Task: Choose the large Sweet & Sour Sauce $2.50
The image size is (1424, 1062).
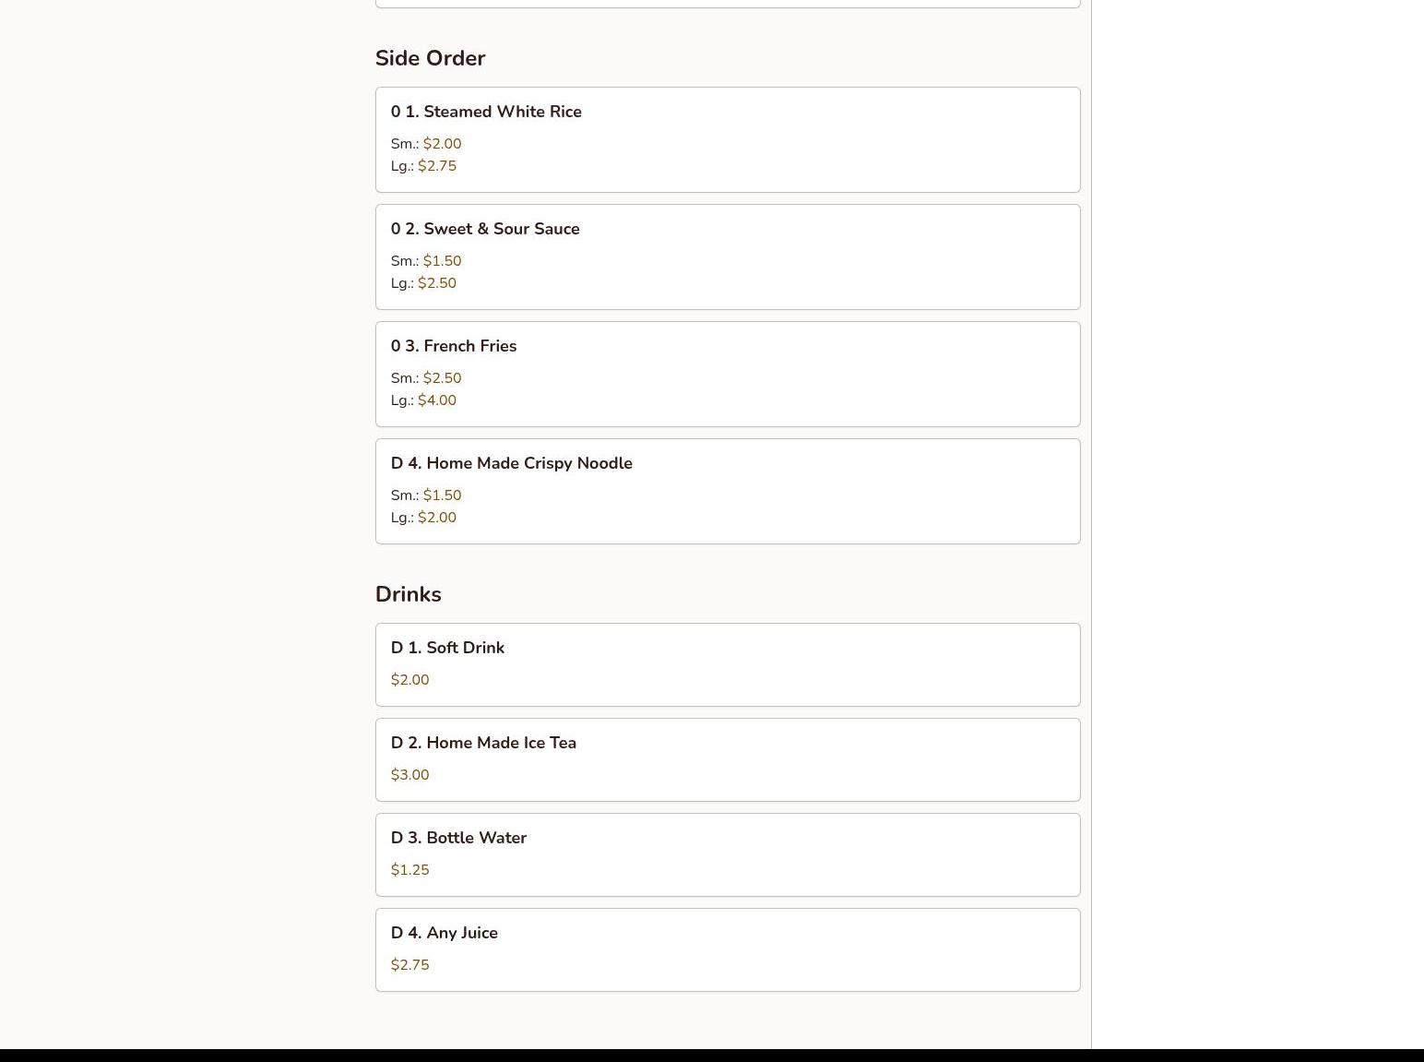Action: pyautogui.click(x=437, y=283)
